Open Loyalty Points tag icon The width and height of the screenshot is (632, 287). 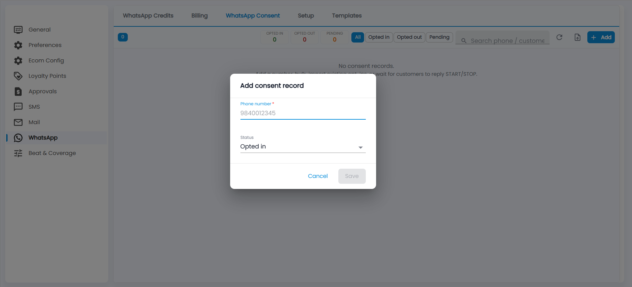pos(18,76)
